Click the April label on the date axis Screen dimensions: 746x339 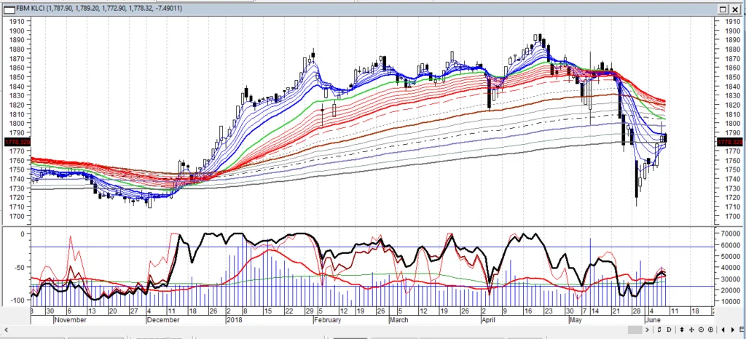click(x=488, y=320)
